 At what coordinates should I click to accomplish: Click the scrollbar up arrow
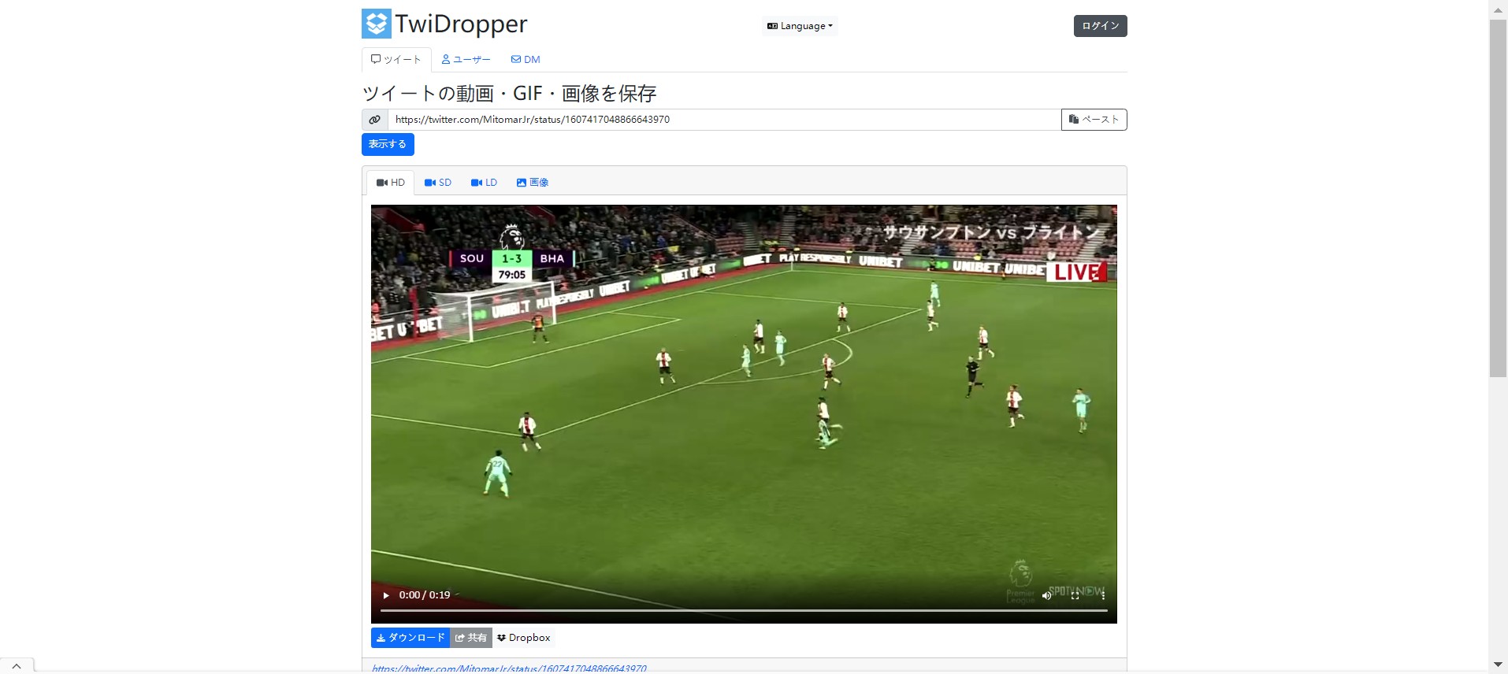[x=1498, y=9]
